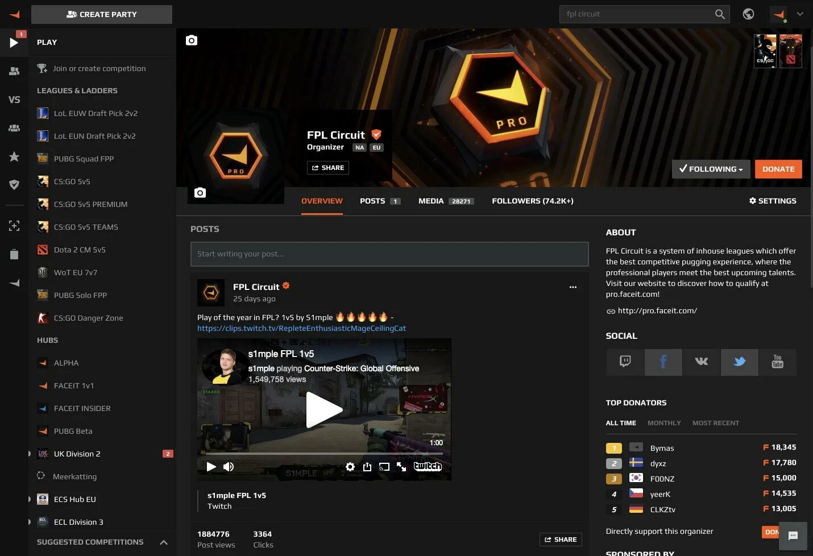Screen dimensions: 813x556
Task: Open the shield verification icon in sidebar
Action: [14, 185]
